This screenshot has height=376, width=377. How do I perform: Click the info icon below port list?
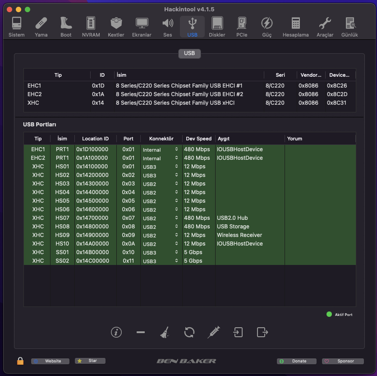tap(116, 332)
